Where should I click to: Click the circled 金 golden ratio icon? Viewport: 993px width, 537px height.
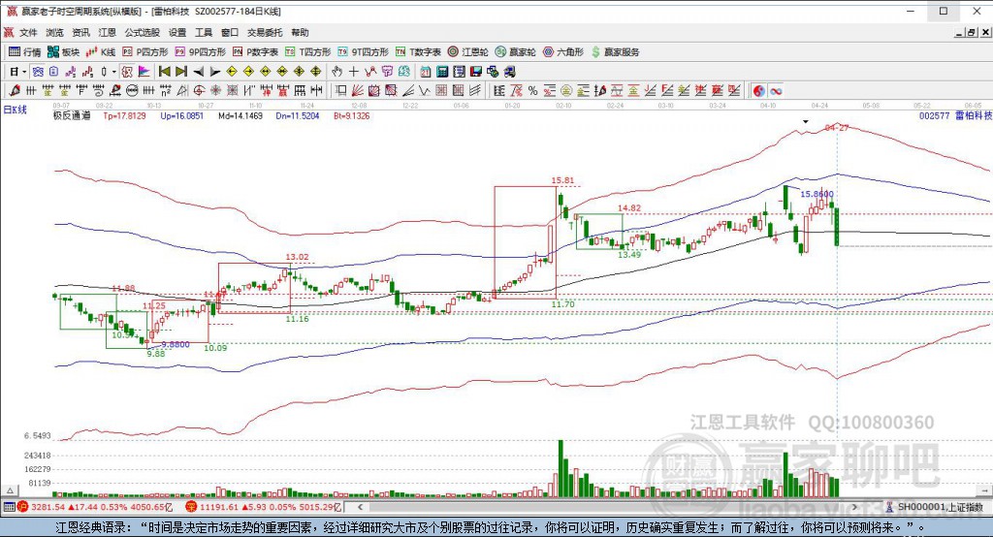point(566,91)
